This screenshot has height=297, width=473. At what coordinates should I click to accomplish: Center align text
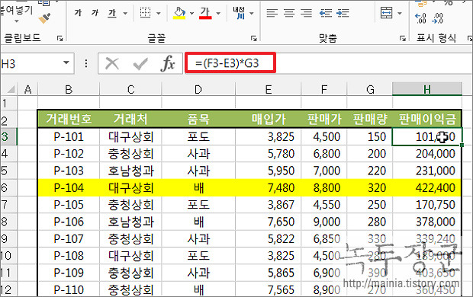point(289,13)
